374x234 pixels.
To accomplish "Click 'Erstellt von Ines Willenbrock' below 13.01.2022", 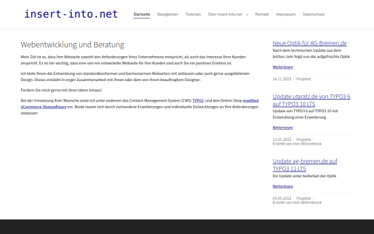I will [x=297, y=144].
